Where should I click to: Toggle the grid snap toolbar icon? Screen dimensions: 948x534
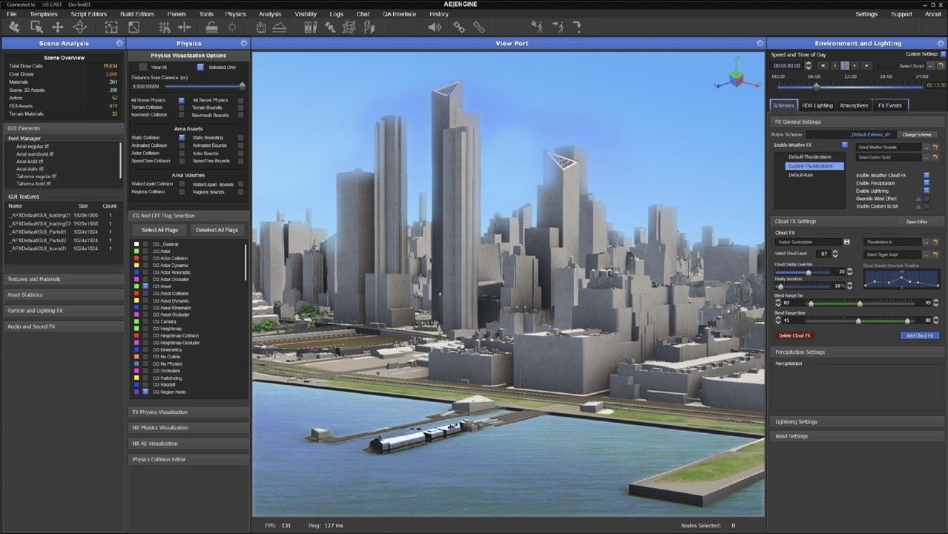click(x=165, y=27)
